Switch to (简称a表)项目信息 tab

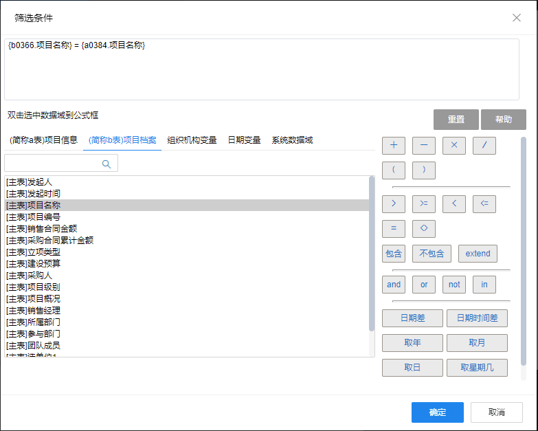click(x=43, y=140)
